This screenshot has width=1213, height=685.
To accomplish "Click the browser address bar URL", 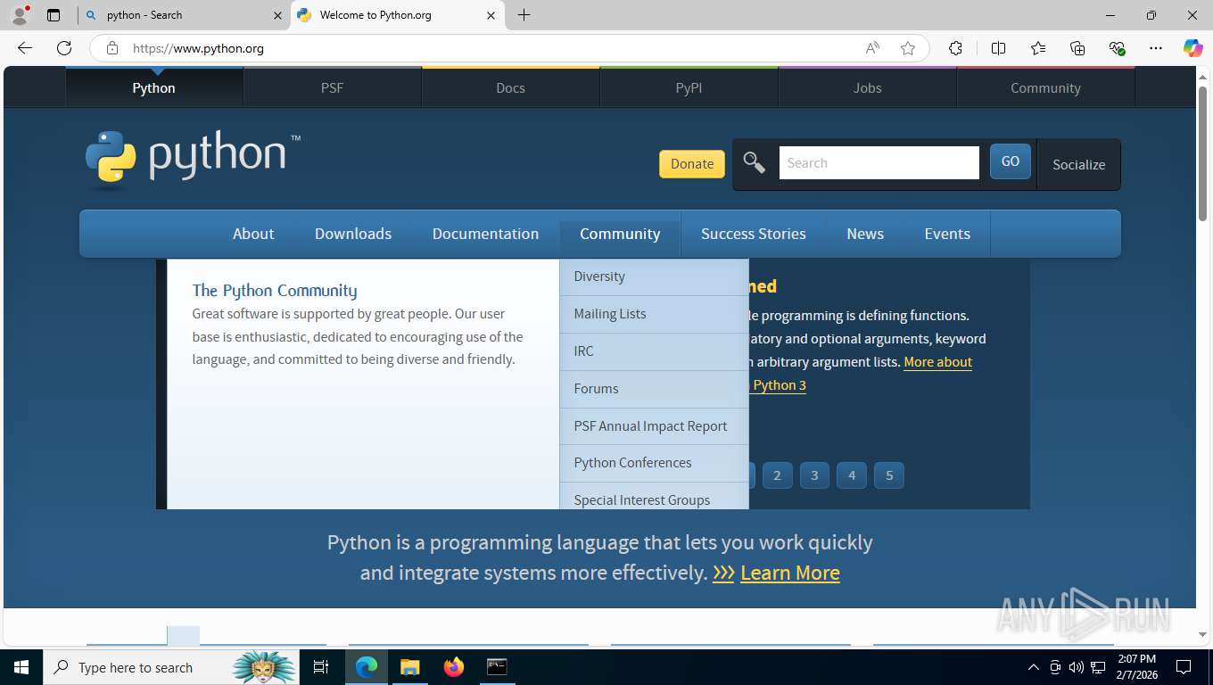I will pyautogui.click(x=198, y=48).
